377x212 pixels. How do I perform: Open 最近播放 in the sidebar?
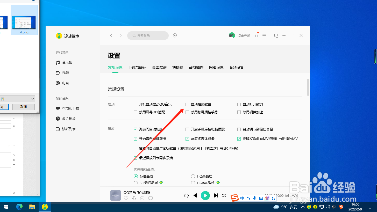click(x=66, y=119)
